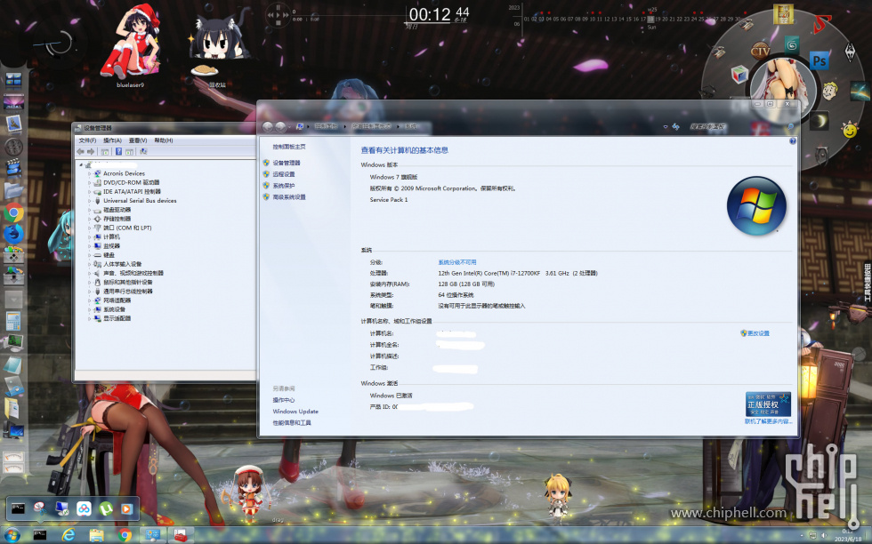
Task: Click the System window back button
Action: (268, 127)
